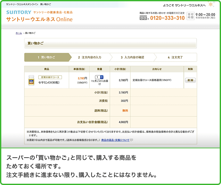Open the quantity dropdown for セサミンEX
The height and width of the screenshot is (185, 221).
[x=99, y=77]
